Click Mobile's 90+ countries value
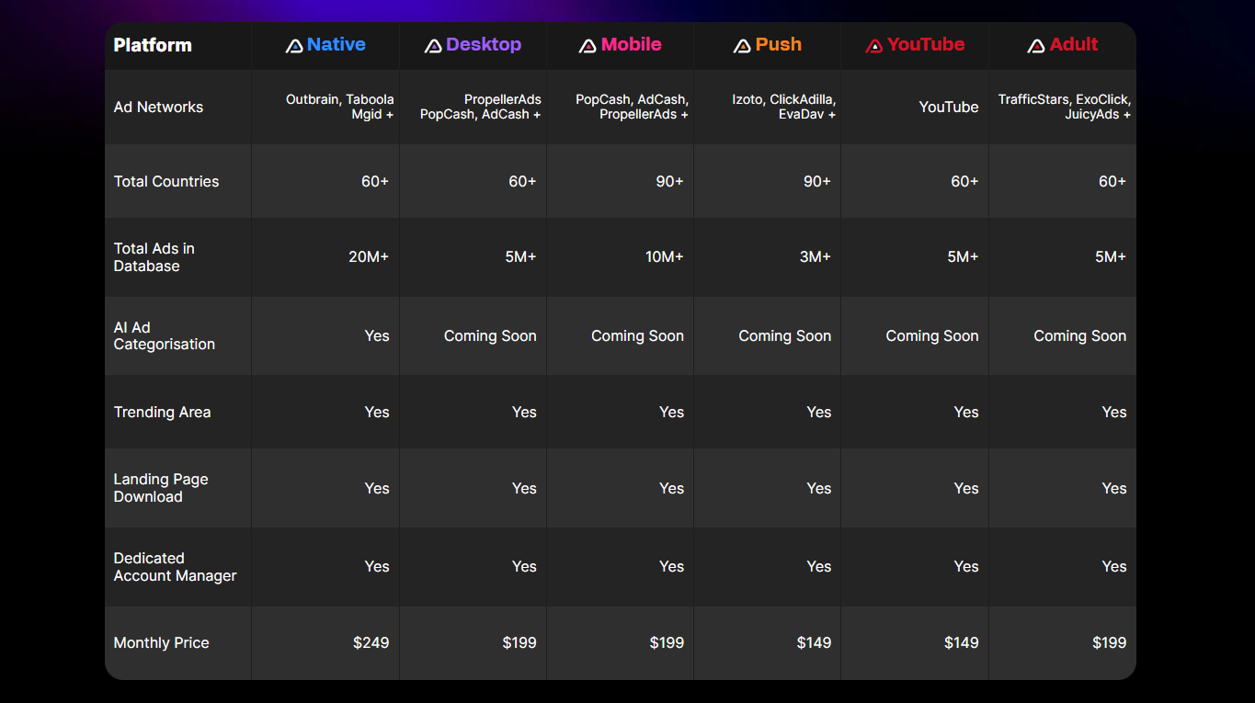This screenshot has width=1255, height=703. (x=669, y=181)
